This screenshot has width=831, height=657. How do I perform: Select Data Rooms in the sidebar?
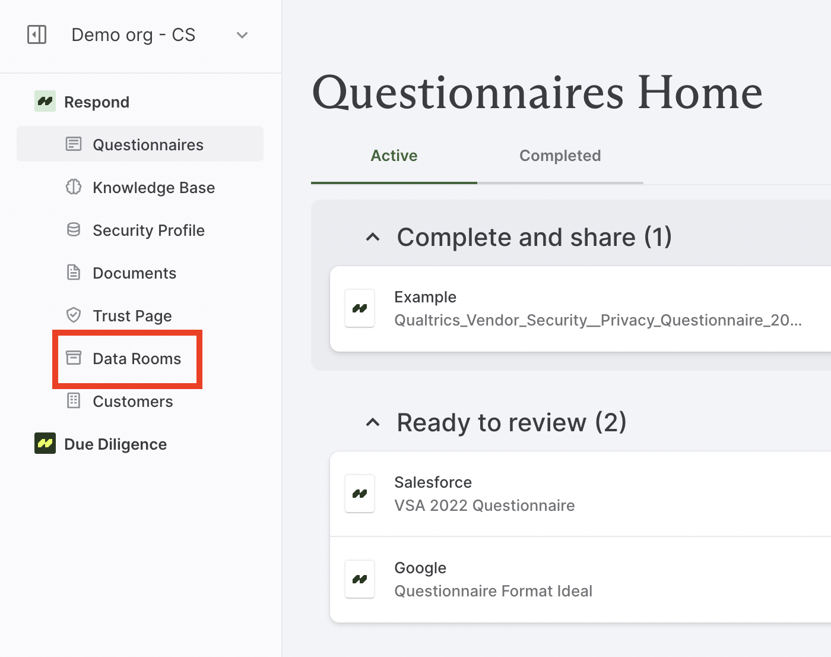(x=137, y=359)
